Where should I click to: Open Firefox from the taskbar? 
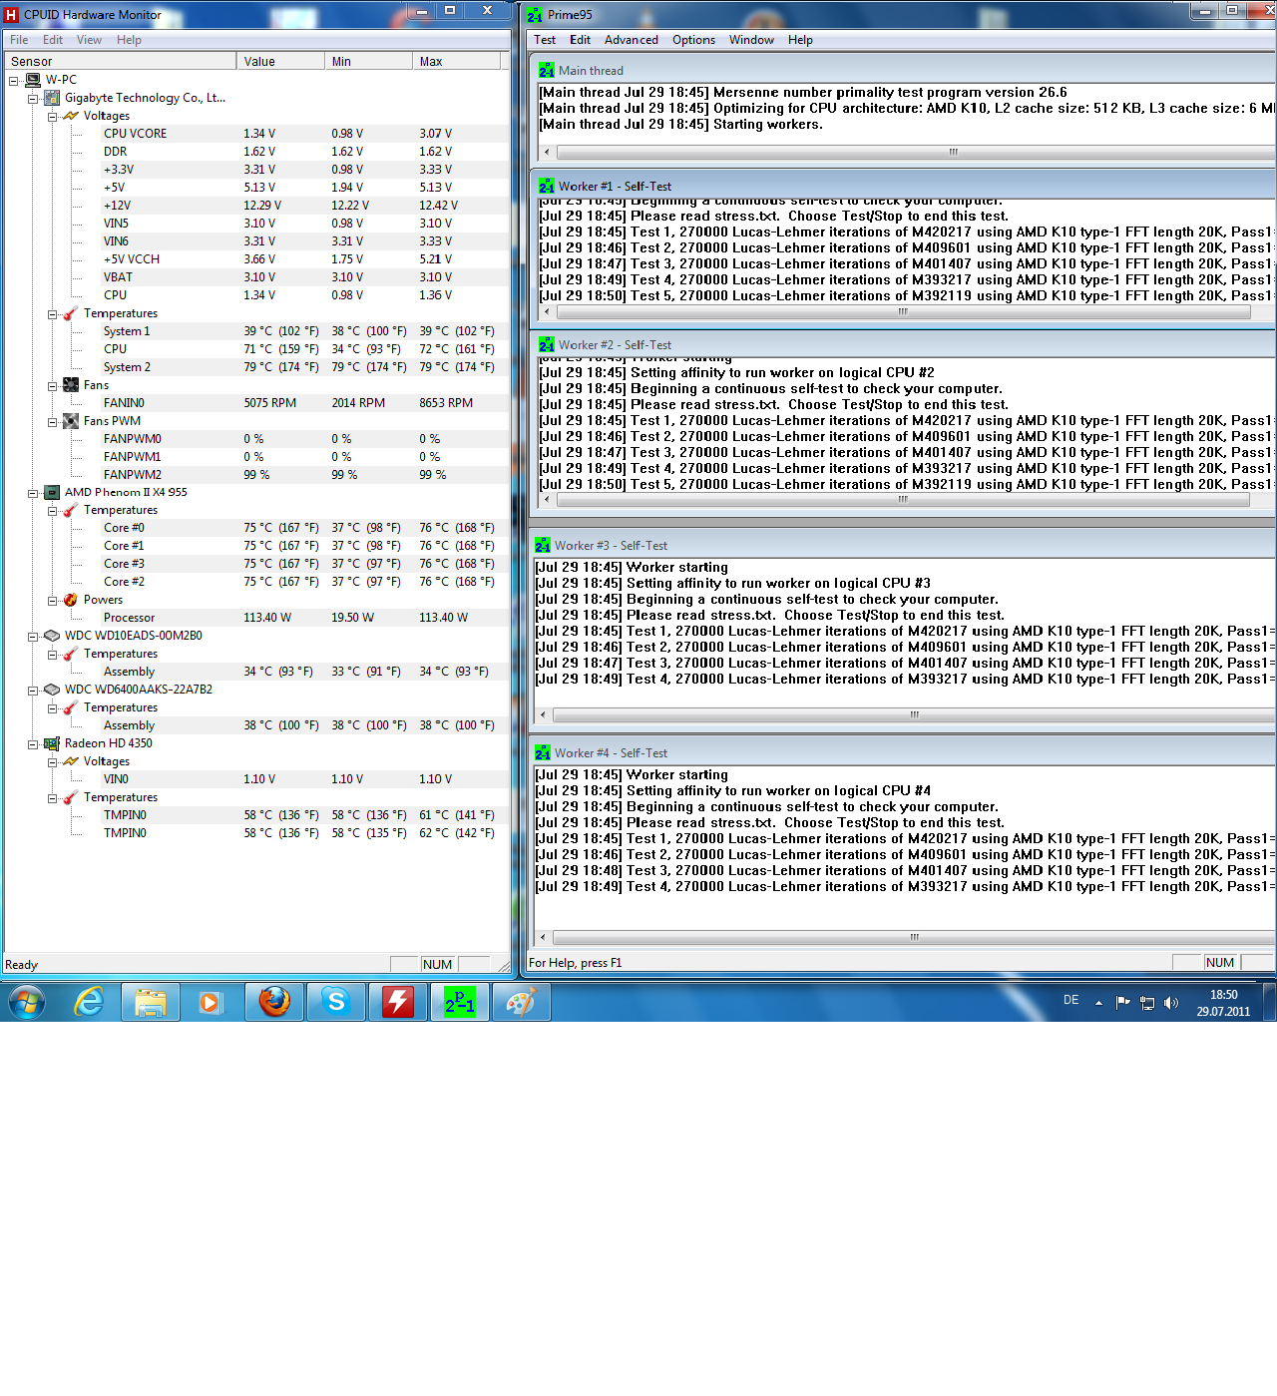coord(274,1002)
